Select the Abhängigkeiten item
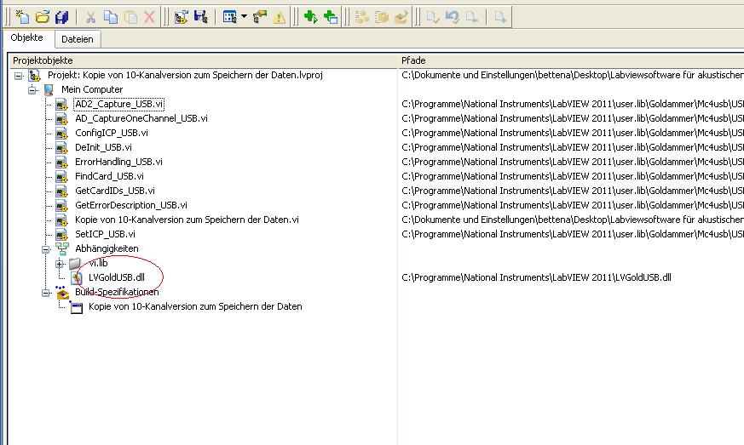The width and height of the screenshot is (744, 445). click(x=107, y=248)
